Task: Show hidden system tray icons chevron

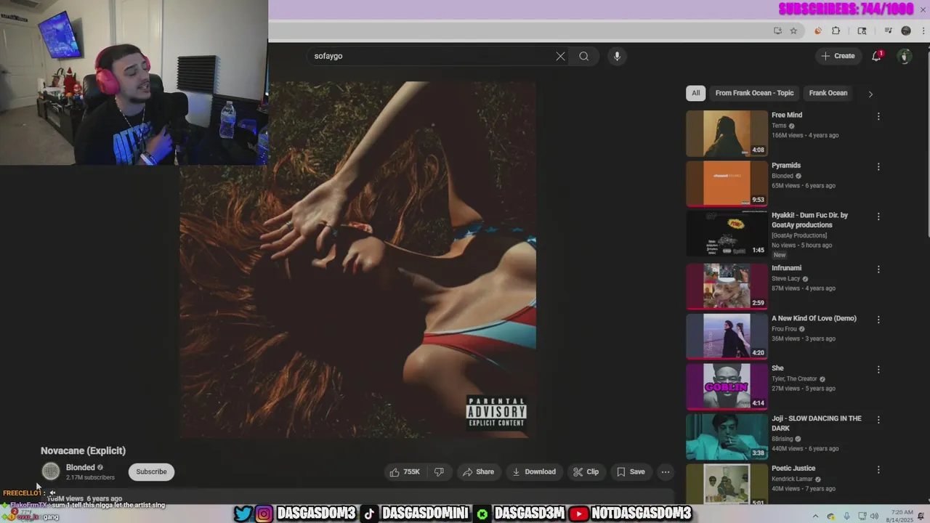Action: tap(815, 516)
